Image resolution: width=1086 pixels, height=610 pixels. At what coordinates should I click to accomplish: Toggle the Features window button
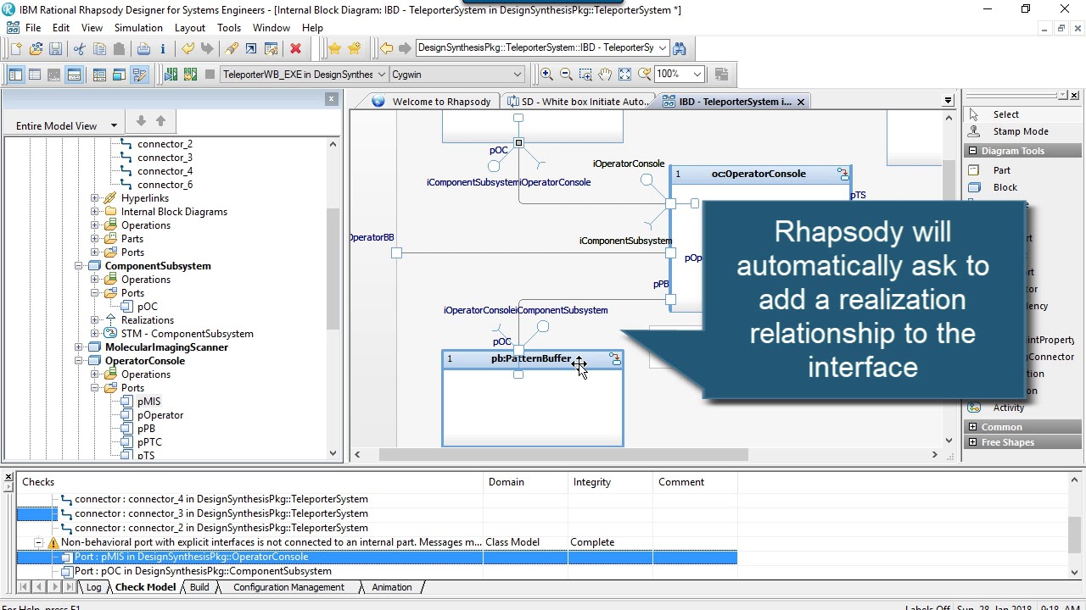[x=35, y=75]
